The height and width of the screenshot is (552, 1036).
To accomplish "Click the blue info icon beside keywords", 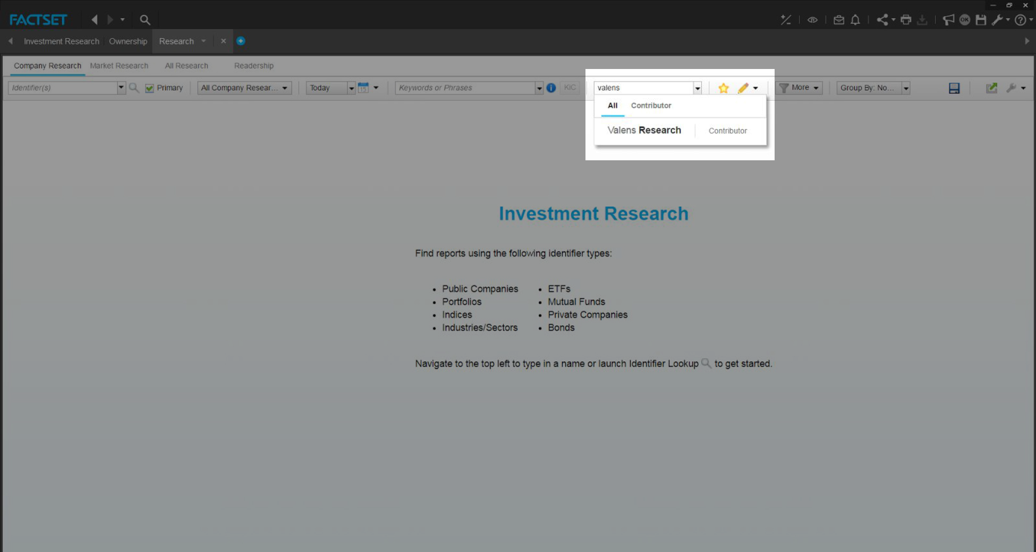I will pyautogui.click(x=551, y=88).
